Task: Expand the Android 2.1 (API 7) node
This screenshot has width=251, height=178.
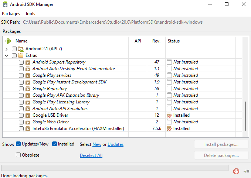Action: [x=7, y=49]
